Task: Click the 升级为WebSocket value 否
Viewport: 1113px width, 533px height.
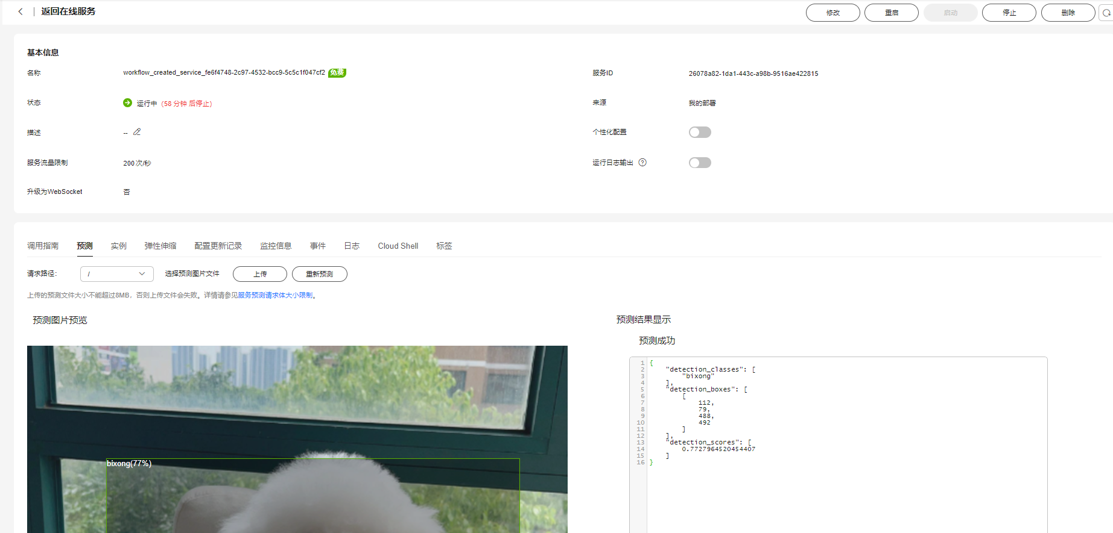Action: (x=127, y=192)
